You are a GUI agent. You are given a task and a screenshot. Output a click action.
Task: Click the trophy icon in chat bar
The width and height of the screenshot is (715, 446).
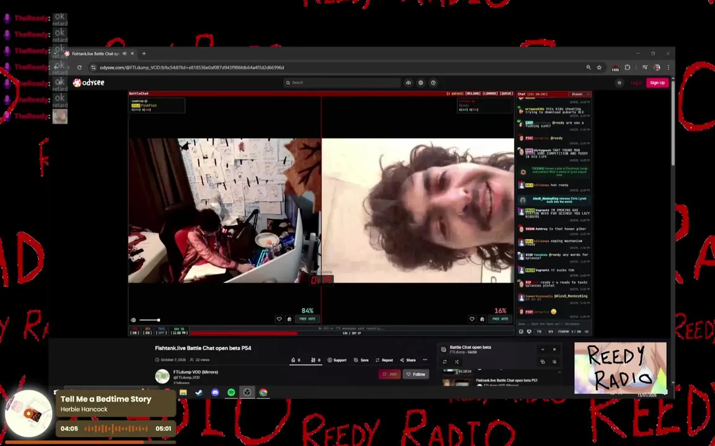(x=529, y=331)
